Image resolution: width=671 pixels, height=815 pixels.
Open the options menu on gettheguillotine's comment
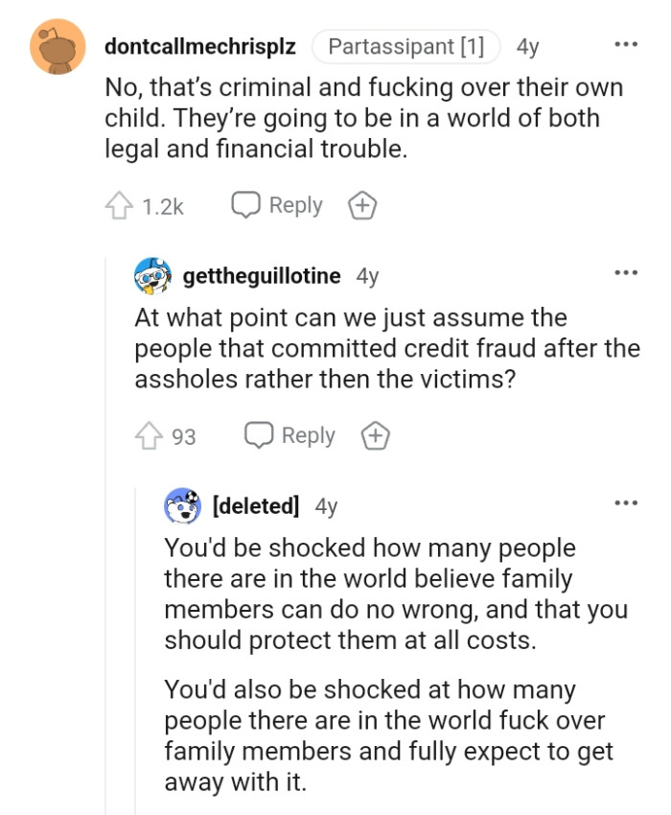coord(625,272)
